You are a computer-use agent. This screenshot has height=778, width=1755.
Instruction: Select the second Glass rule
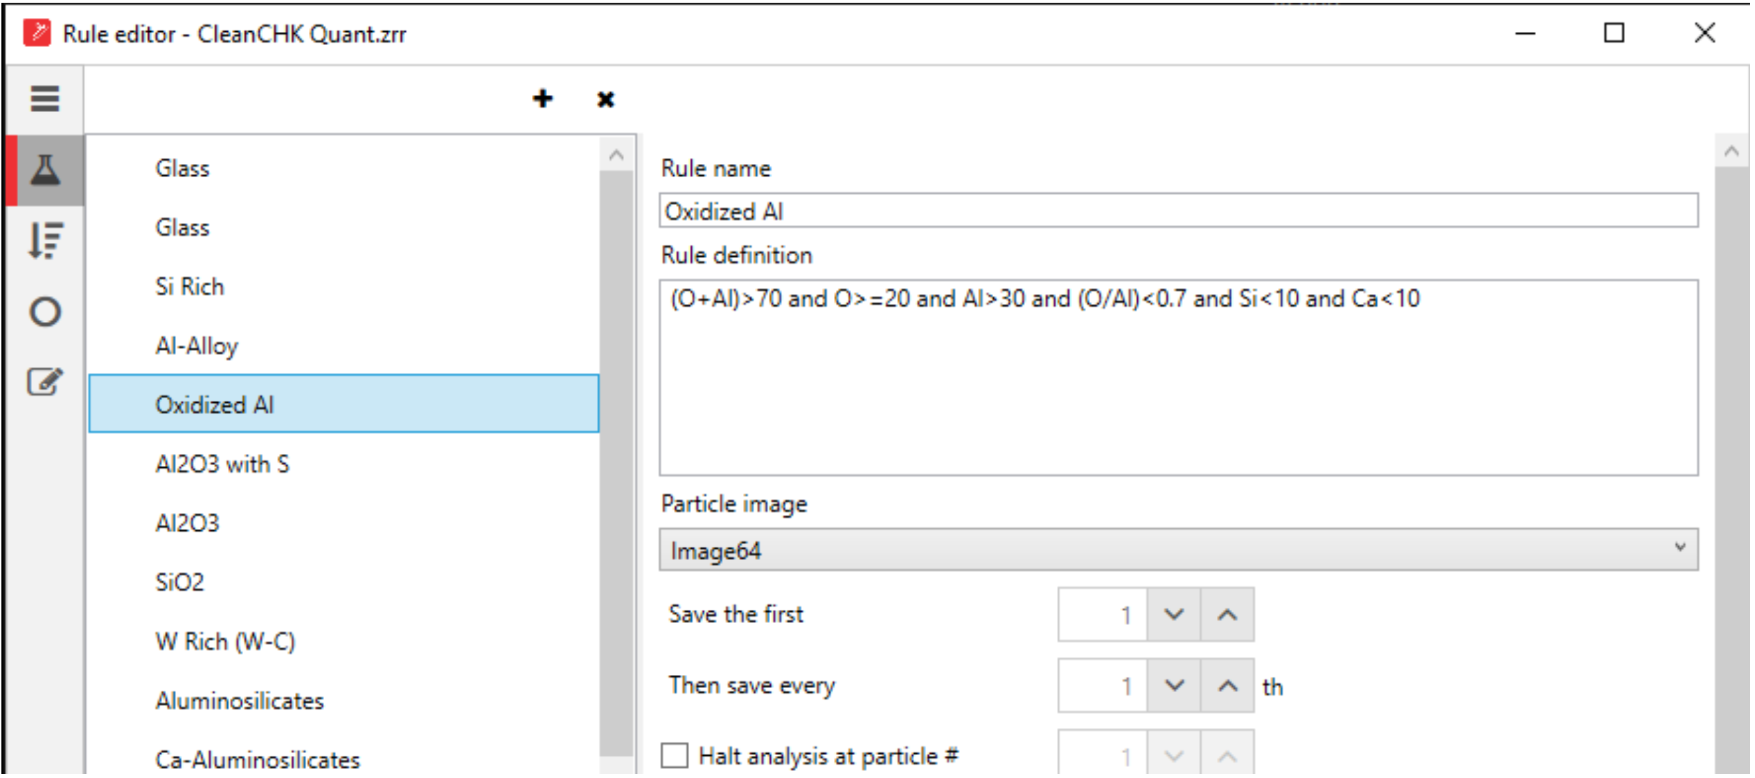click(x=344, y=228)
